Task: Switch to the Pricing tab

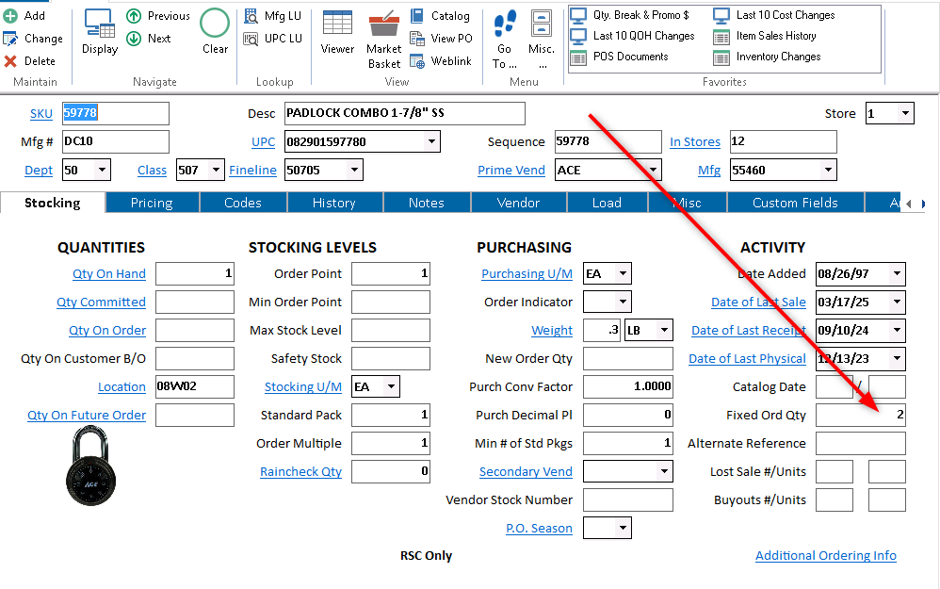Action: pos(151,203)
